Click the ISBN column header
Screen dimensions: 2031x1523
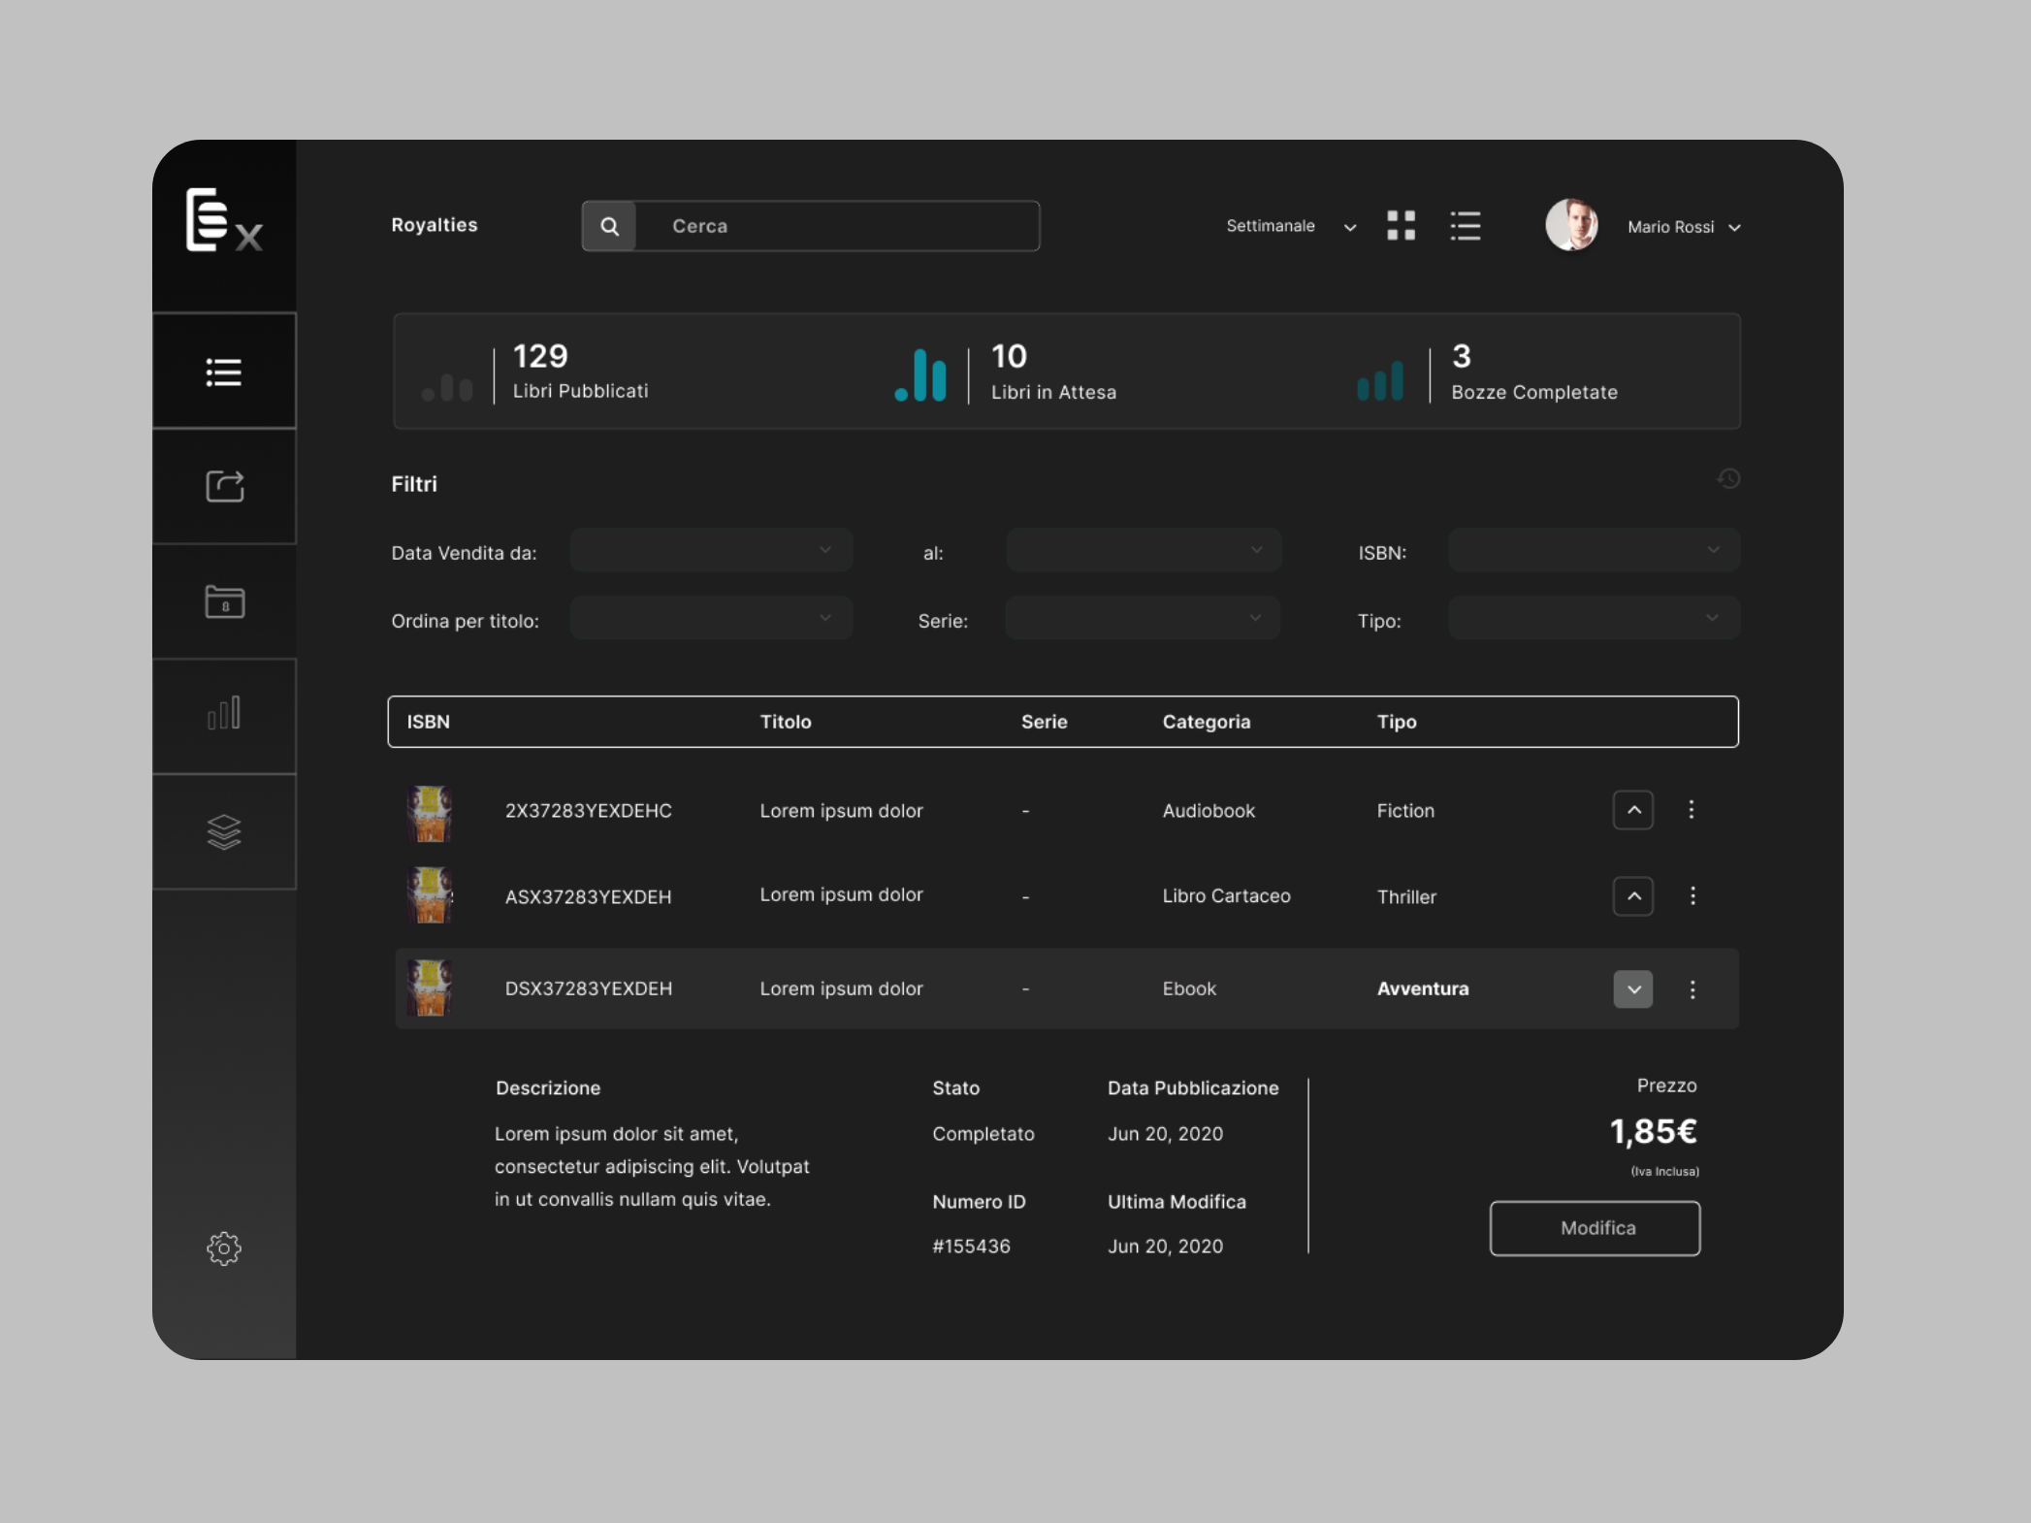(428, 722)
